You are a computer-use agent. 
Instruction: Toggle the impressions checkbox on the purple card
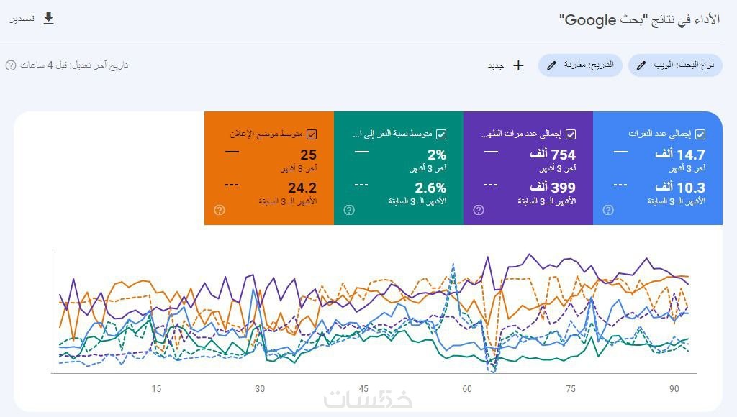click(571, 134)
